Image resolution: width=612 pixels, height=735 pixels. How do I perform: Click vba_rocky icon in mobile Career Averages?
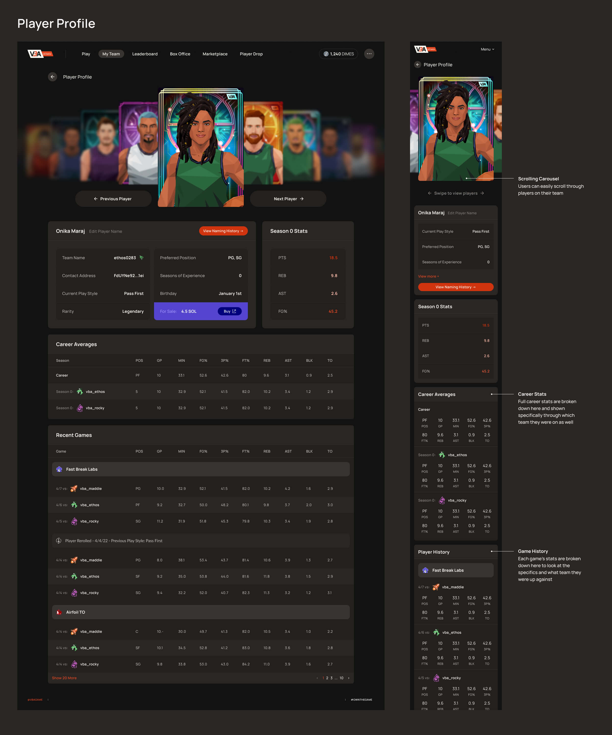coord(442,501)
